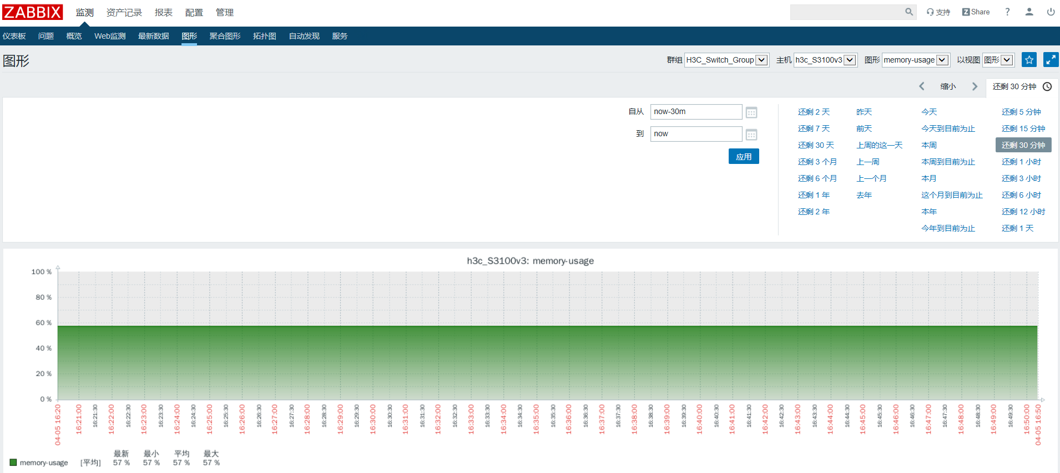This screenshot has height=473, width=1060.
Task: Open the h3c_S3100v3 host dropdown
Action: tap(825, 60)
